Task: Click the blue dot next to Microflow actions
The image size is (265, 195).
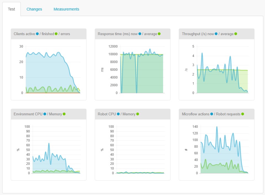Action: (212, 114)
